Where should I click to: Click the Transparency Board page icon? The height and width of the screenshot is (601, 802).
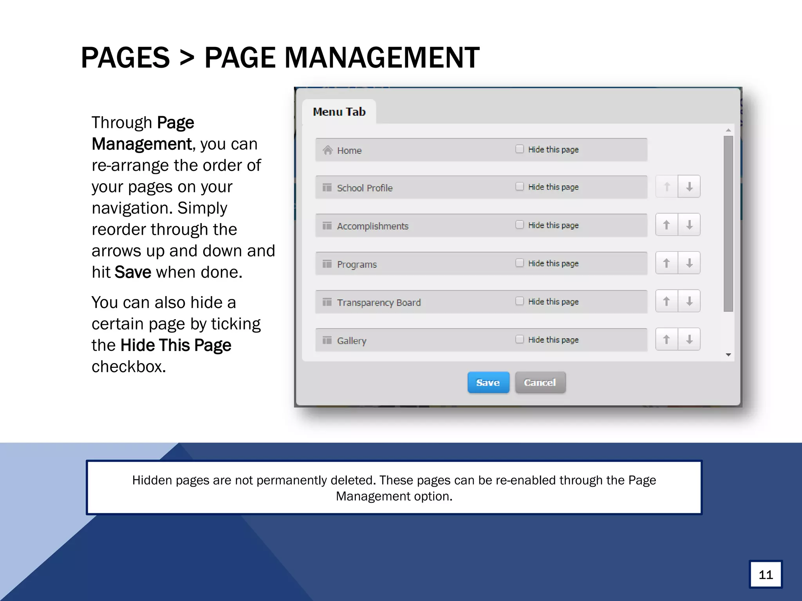click(327, 302)
